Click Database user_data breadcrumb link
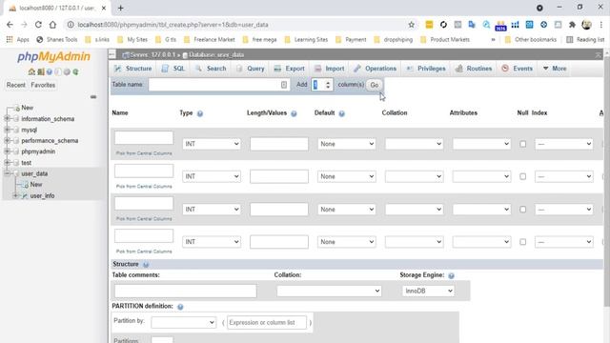Image resolution: width=610 pixels, height=343 pixels. point(216,55)
